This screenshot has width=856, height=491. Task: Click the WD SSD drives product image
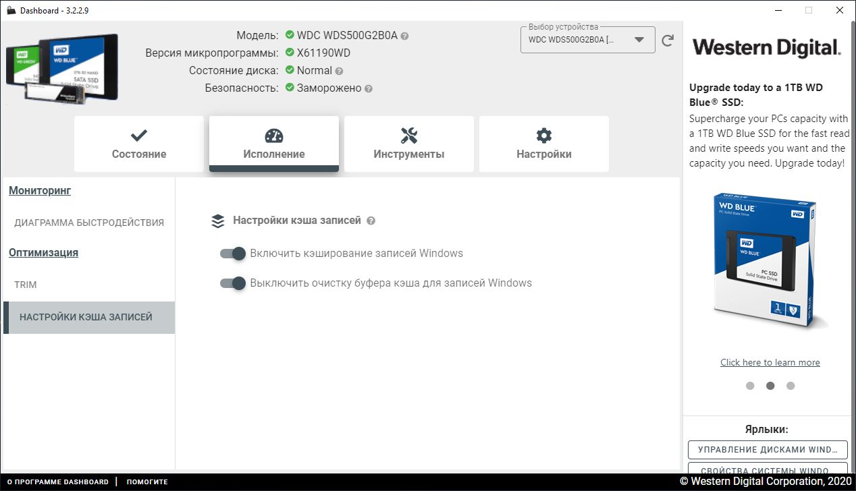(x=62, y=69)
